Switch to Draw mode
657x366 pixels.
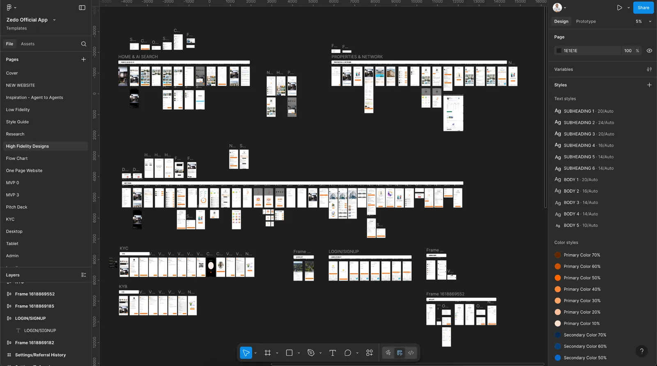click(388, 353)
